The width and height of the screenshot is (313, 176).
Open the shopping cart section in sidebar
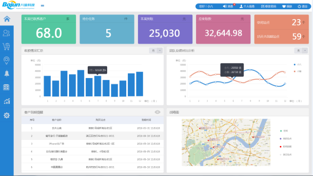point(6,46)
